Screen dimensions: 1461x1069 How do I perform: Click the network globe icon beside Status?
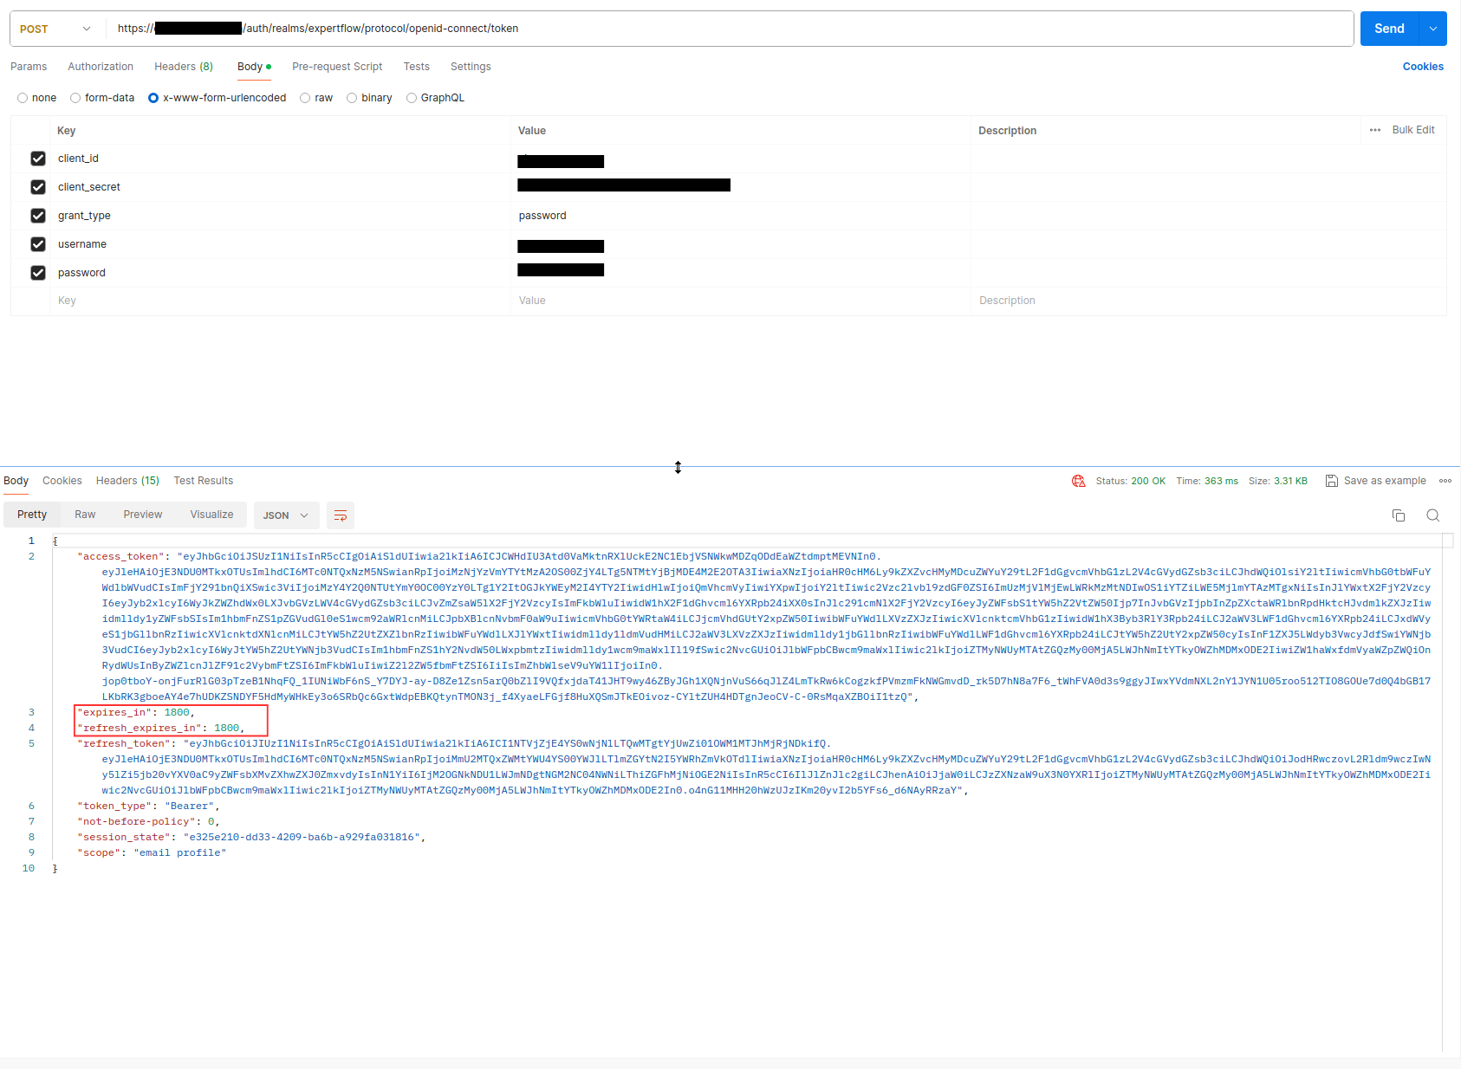pyautogui.click(x=1078, y=481)
